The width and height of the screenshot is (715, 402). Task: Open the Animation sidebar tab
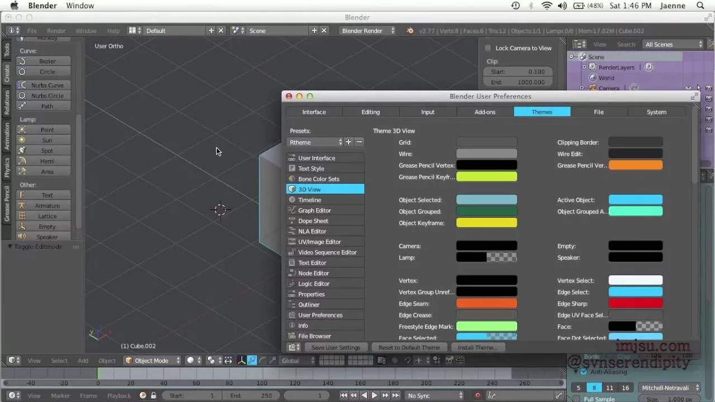click(x=7, y=136)
